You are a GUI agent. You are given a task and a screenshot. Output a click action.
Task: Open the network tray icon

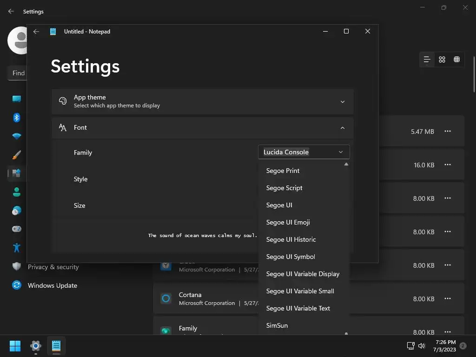[x=411, y=346]
